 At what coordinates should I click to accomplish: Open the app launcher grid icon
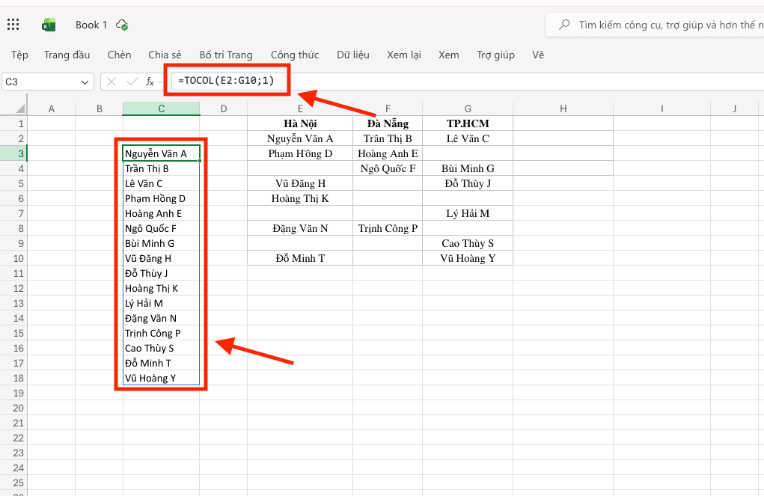click(x=13, y=25)
